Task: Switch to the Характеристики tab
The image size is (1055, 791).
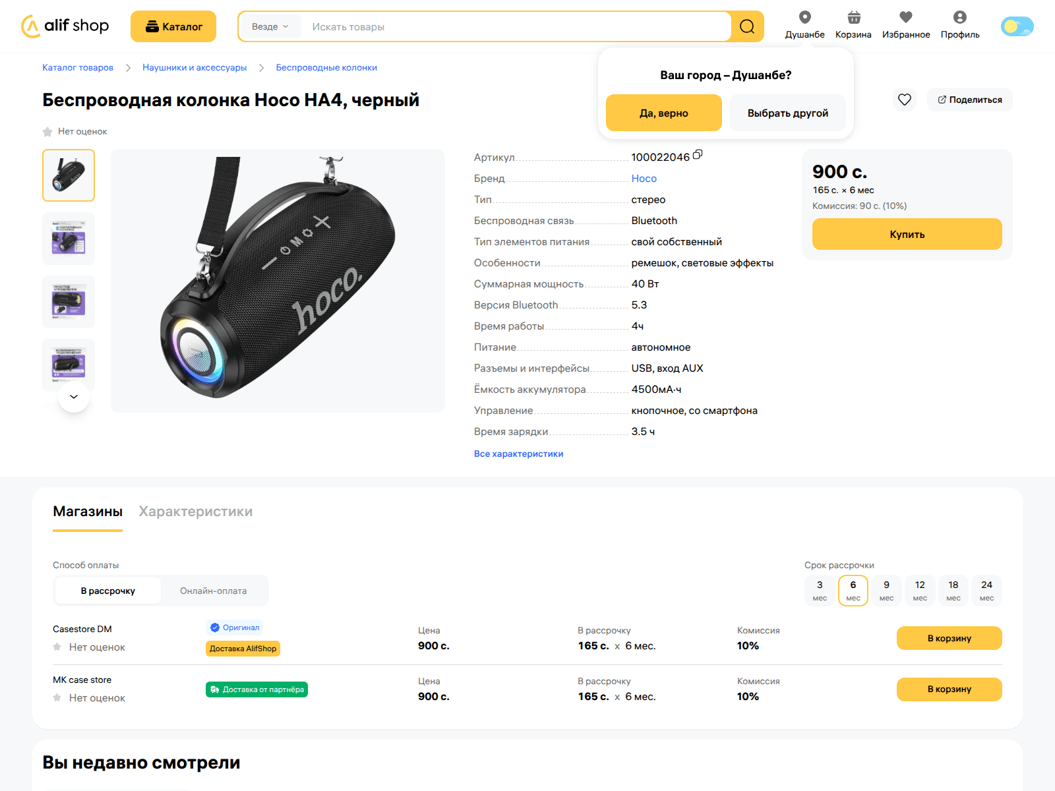Action: pyautogui.click(x=195, y=512)
